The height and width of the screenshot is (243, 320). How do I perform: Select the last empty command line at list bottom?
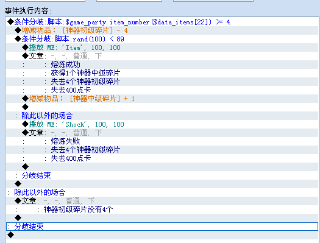coord(162,235)
